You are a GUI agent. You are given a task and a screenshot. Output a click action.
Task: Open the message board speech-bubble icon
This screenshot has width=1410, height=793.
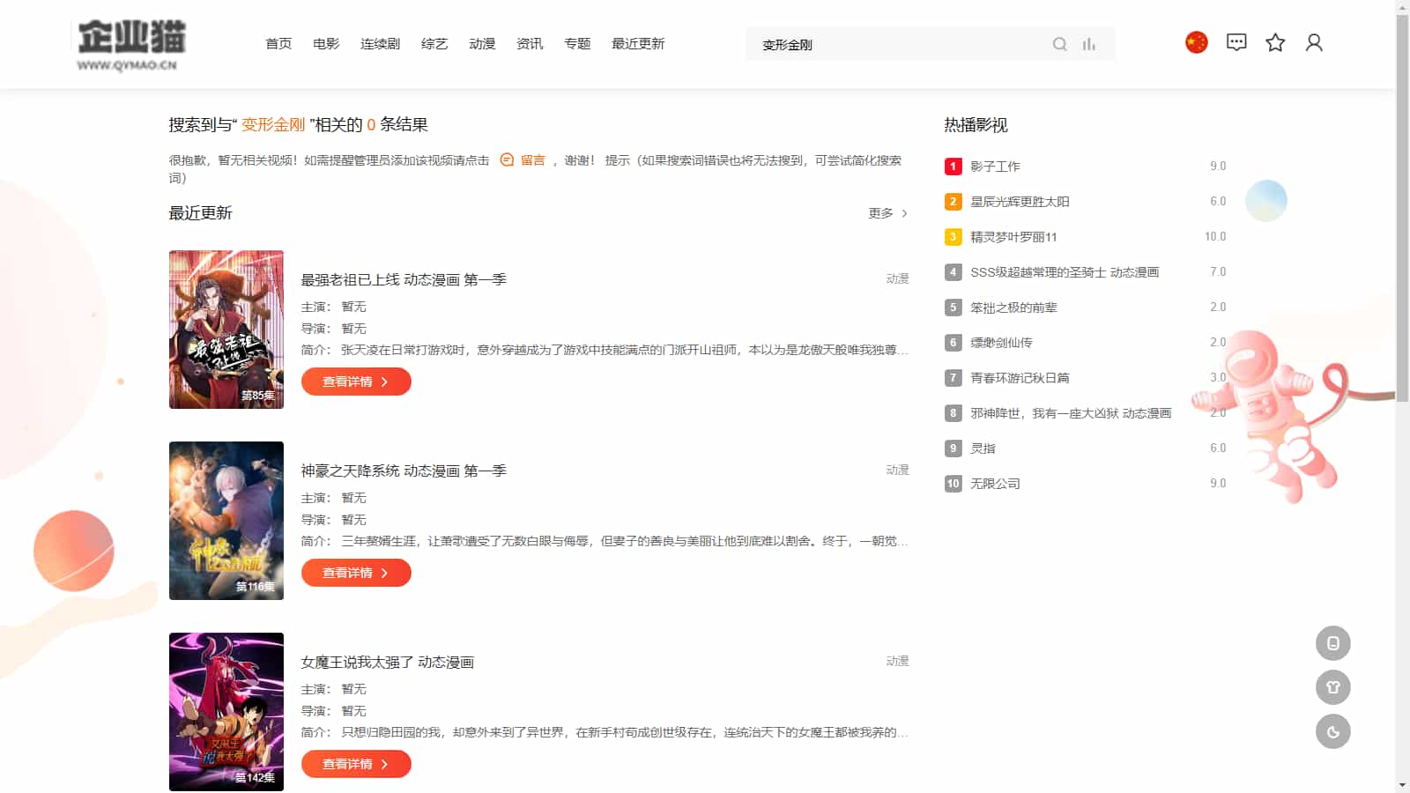point(1236,42)
